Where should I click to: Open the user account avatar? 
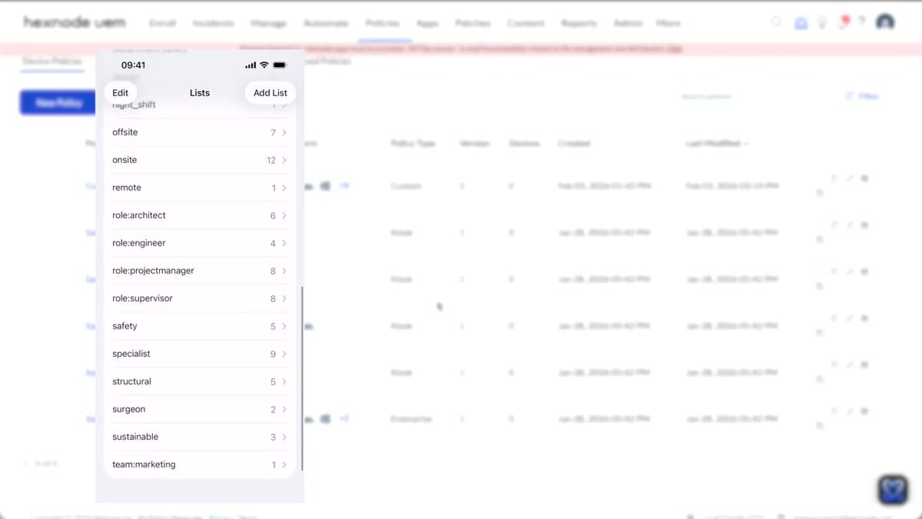pos(884,22)
